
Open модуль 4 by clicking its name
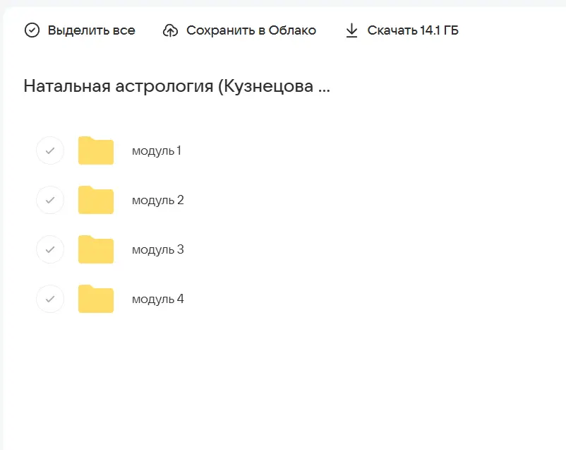156,299
